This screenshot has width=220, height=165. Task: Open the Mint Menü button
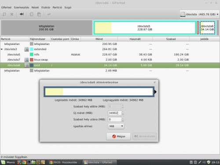[8, 162]
